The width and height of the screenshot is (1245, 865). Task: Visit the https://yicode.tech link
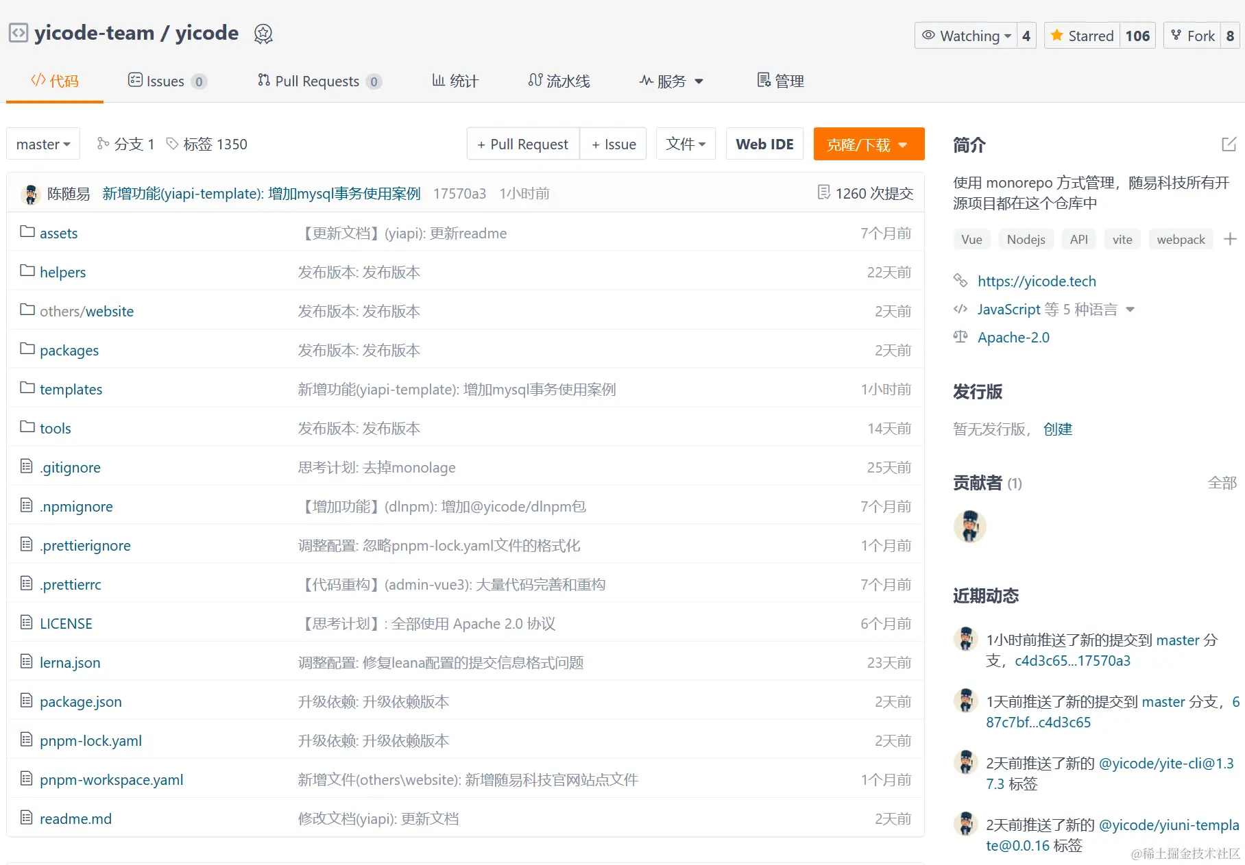1037,281
